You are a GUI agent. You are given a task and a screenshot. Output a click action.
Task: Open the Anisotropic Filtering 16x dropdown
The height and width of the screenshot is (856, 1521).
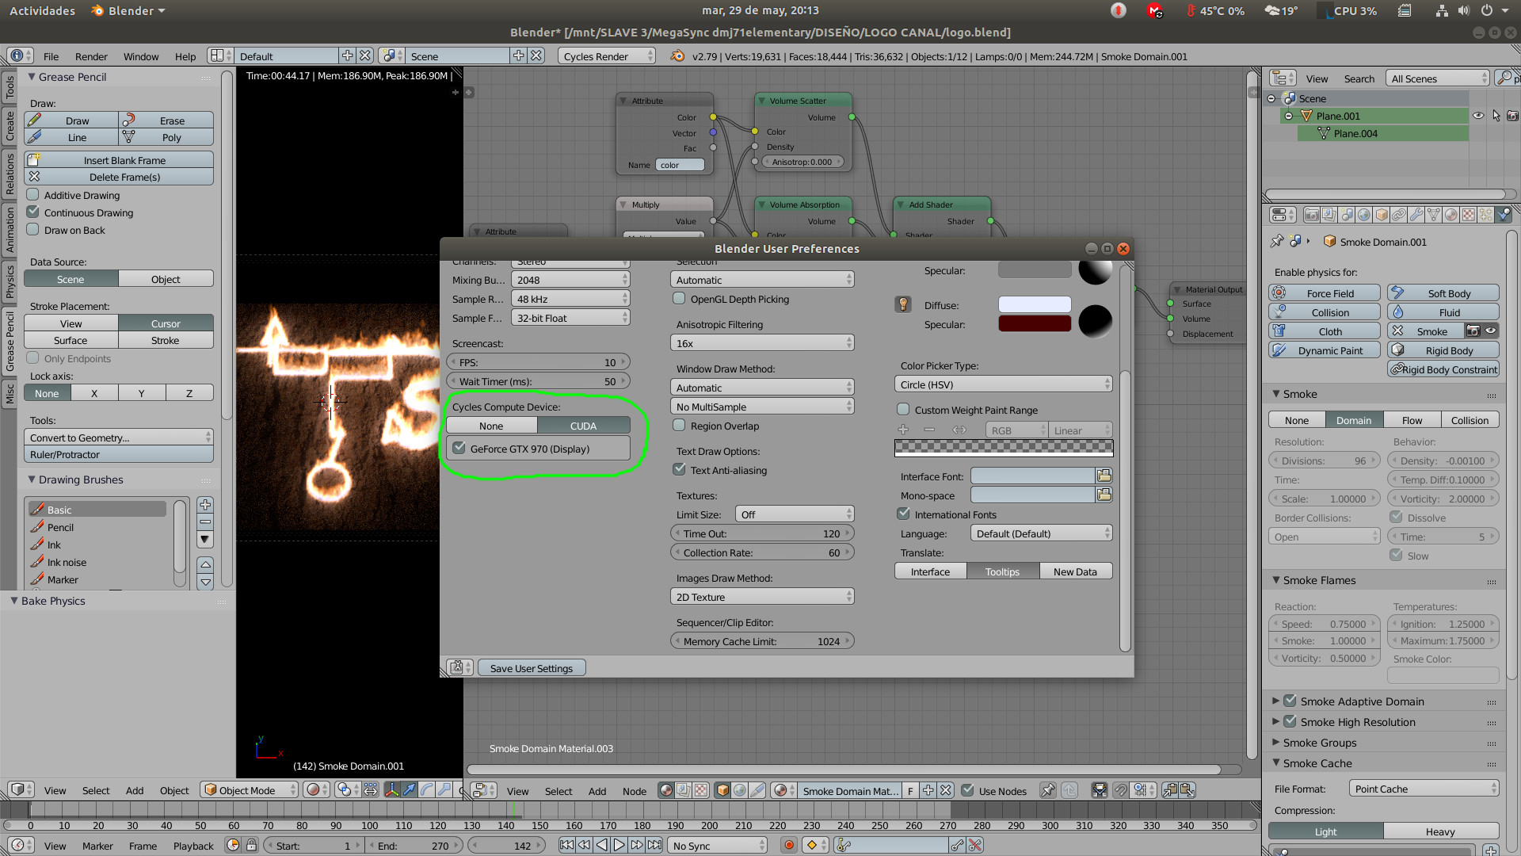[x=761, y=343]
